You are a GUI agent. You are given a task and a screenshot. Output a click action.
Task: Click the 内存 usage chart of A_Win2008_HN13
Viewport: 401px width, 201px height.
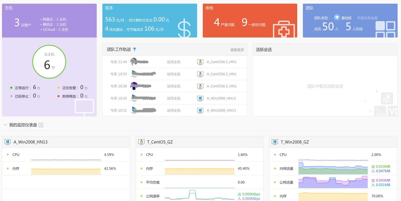66,171
